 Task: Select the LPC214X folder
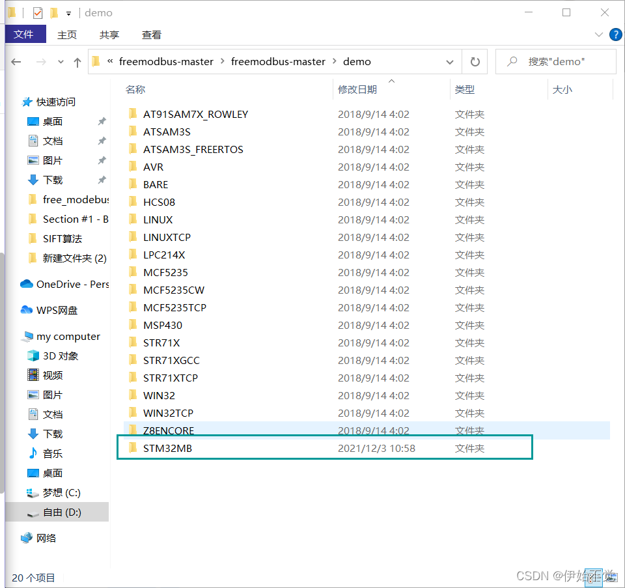tap(164, 255)
